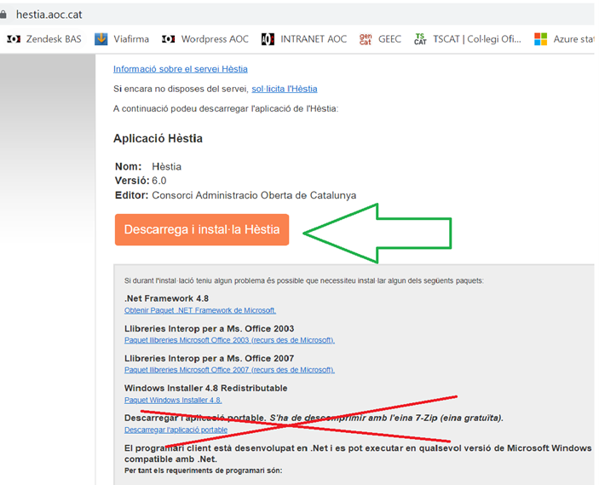Click Obtenir Paquet .NET Framework link

pos(199,310)
